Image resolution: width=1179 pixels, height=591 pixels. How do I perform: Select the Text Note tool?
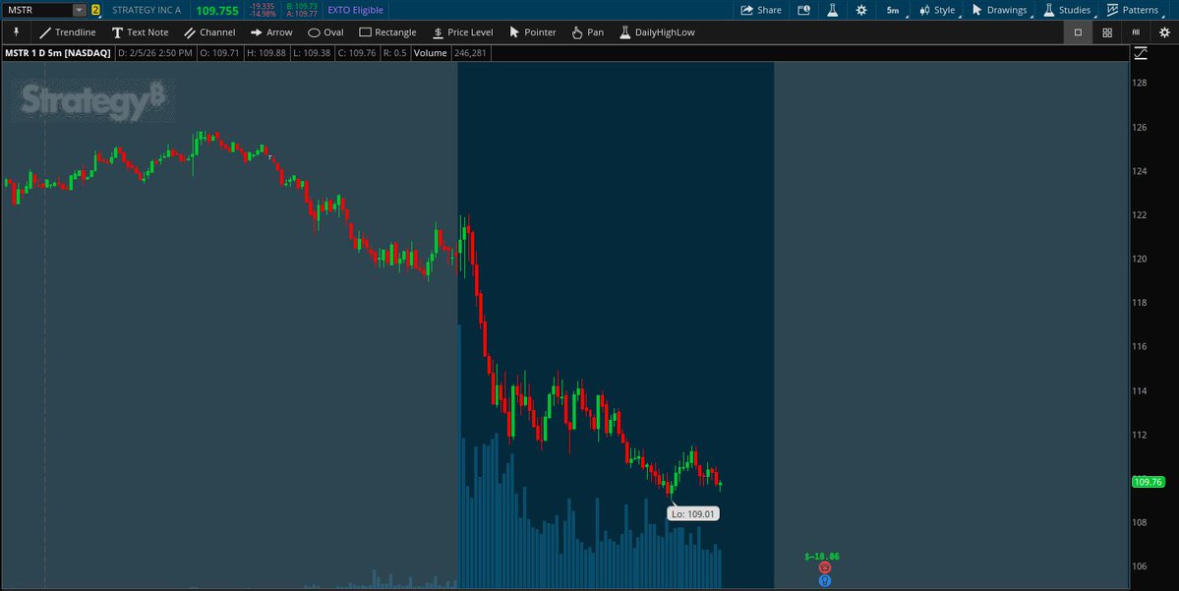pos(141,31)
